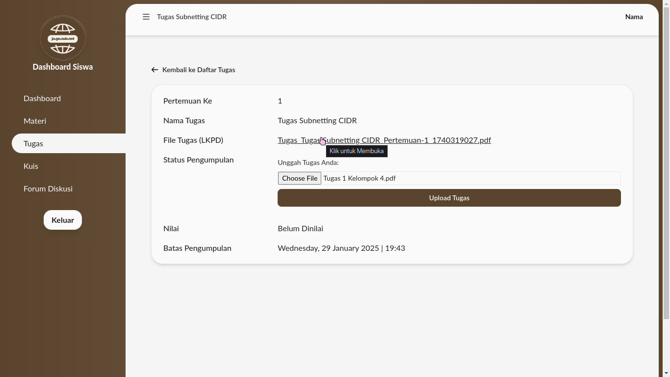Click the Dashboard Siswa sidebar heading
This screenshot has width=670, height=377.
[x=63, y=67]
